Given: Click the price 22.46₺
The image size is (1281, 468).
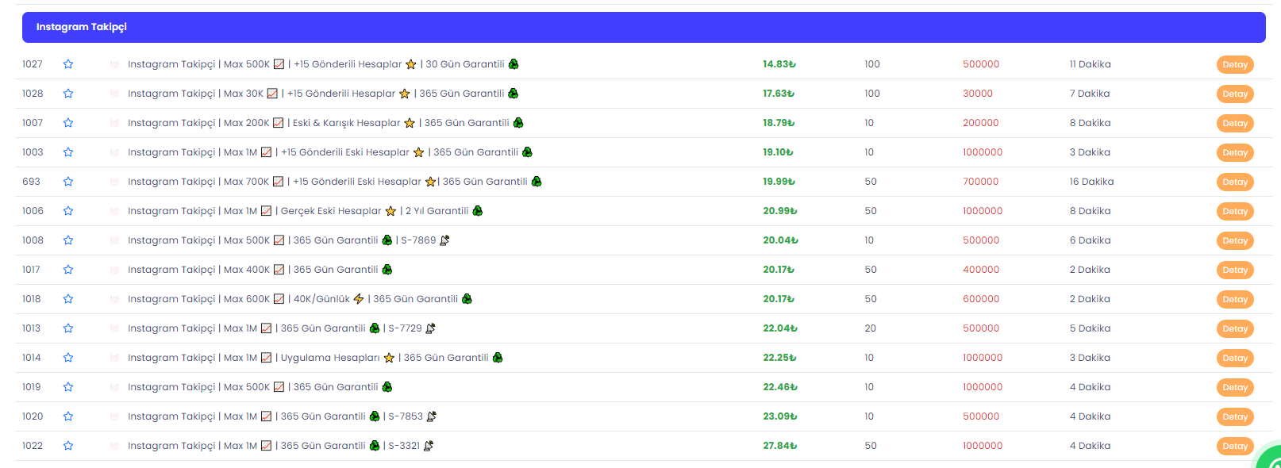Looking at the screenshot, I should [x=780, y=387].
